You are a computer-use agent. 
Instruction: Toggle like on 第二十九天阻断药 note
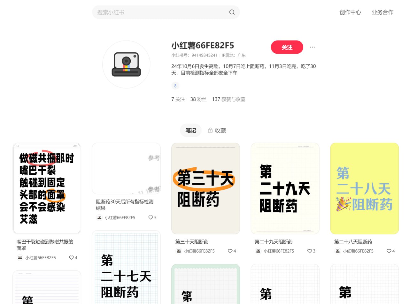(309, 251)
